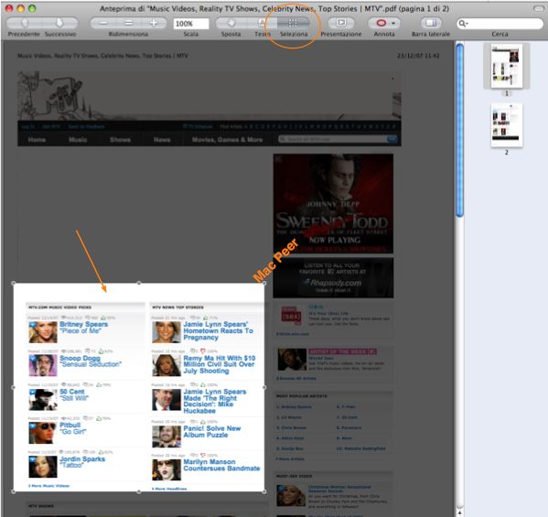Click More Music Videos link
The height and width of the screenshot is (517, 548).
point(48,486)
